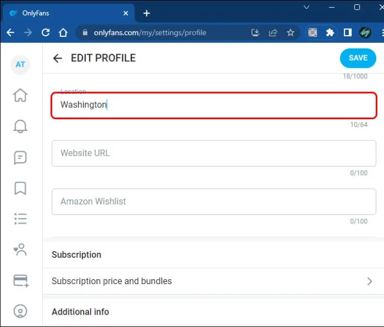Bookmark this page with star icon
The height and width of the screenshot is (327, 384).
291,33
